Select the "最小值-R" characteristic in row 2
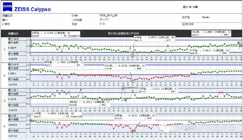This screenshot has width=243, height=140. [x=13, y=64]
